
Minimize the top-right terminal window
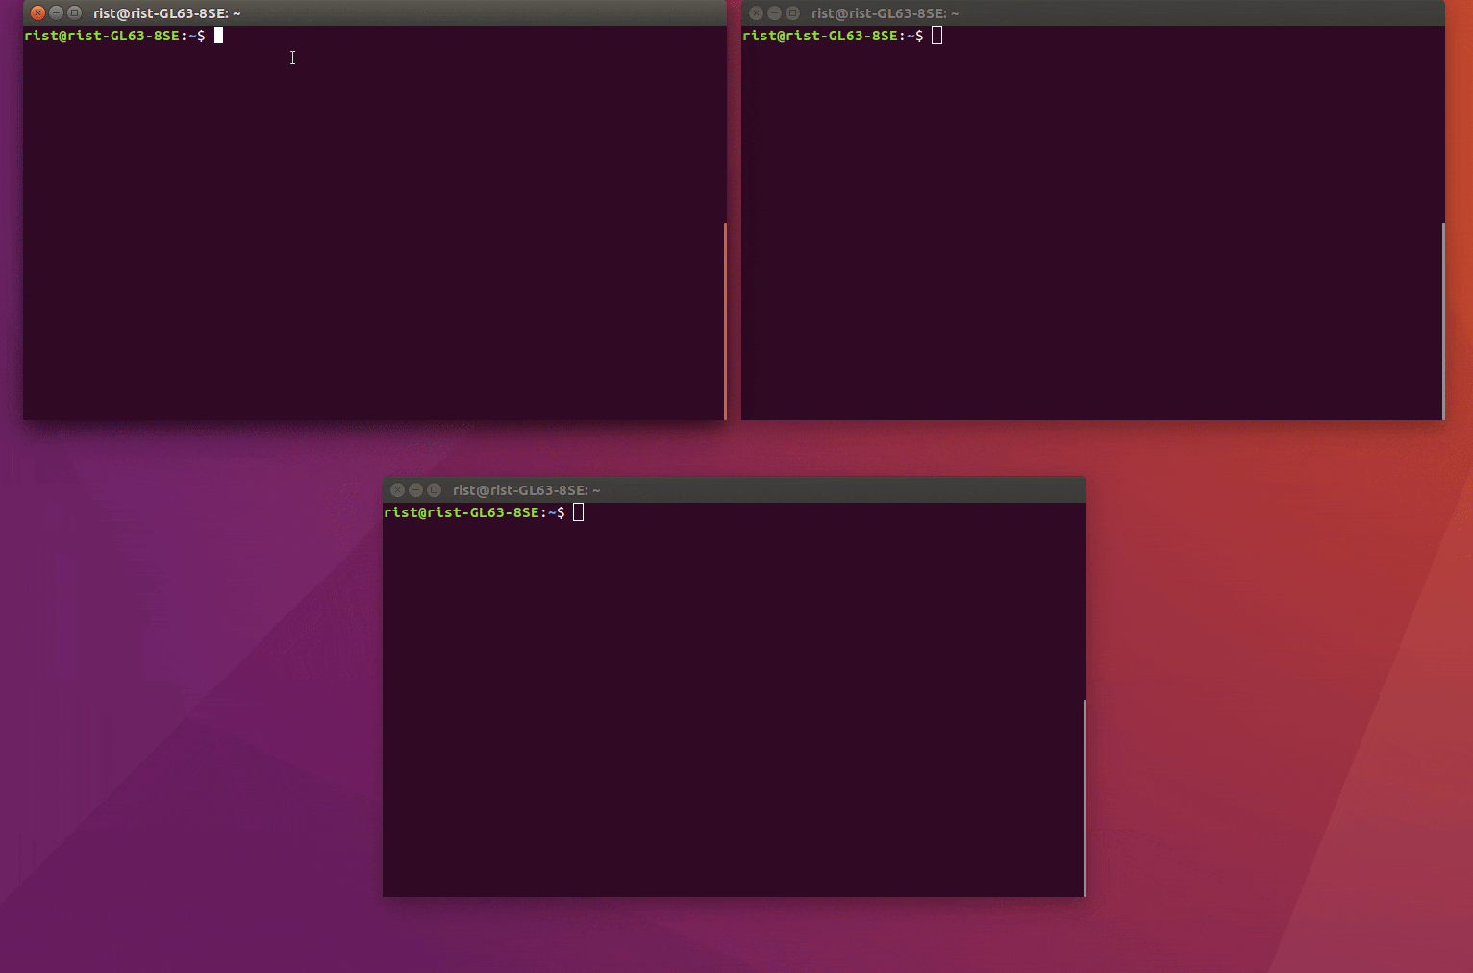(x=774, y=12)
